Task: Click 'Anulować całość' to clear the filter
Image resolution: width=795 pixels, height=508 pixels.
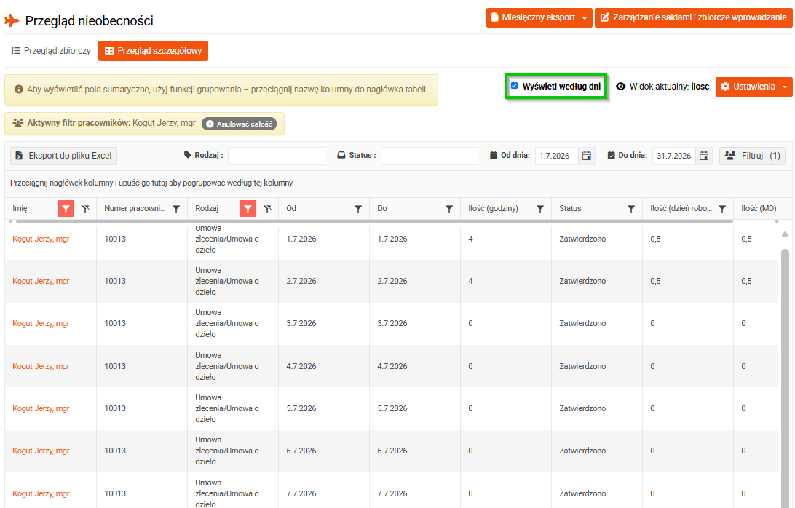Action: point(240,124)
